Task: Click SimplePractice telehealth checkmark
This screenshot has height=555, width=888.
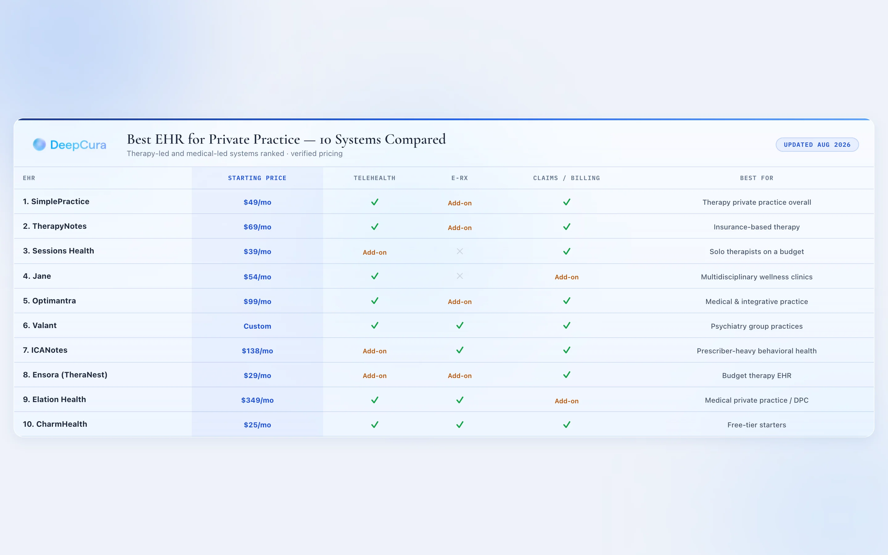Action: (374, 202)
